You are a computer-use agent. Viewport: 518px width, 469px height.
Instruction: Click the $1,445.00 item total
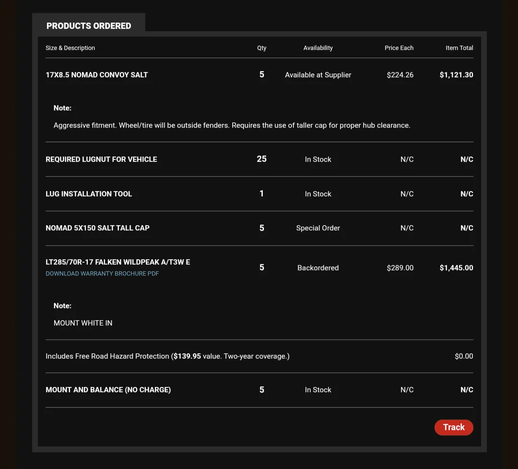point(456,268)
